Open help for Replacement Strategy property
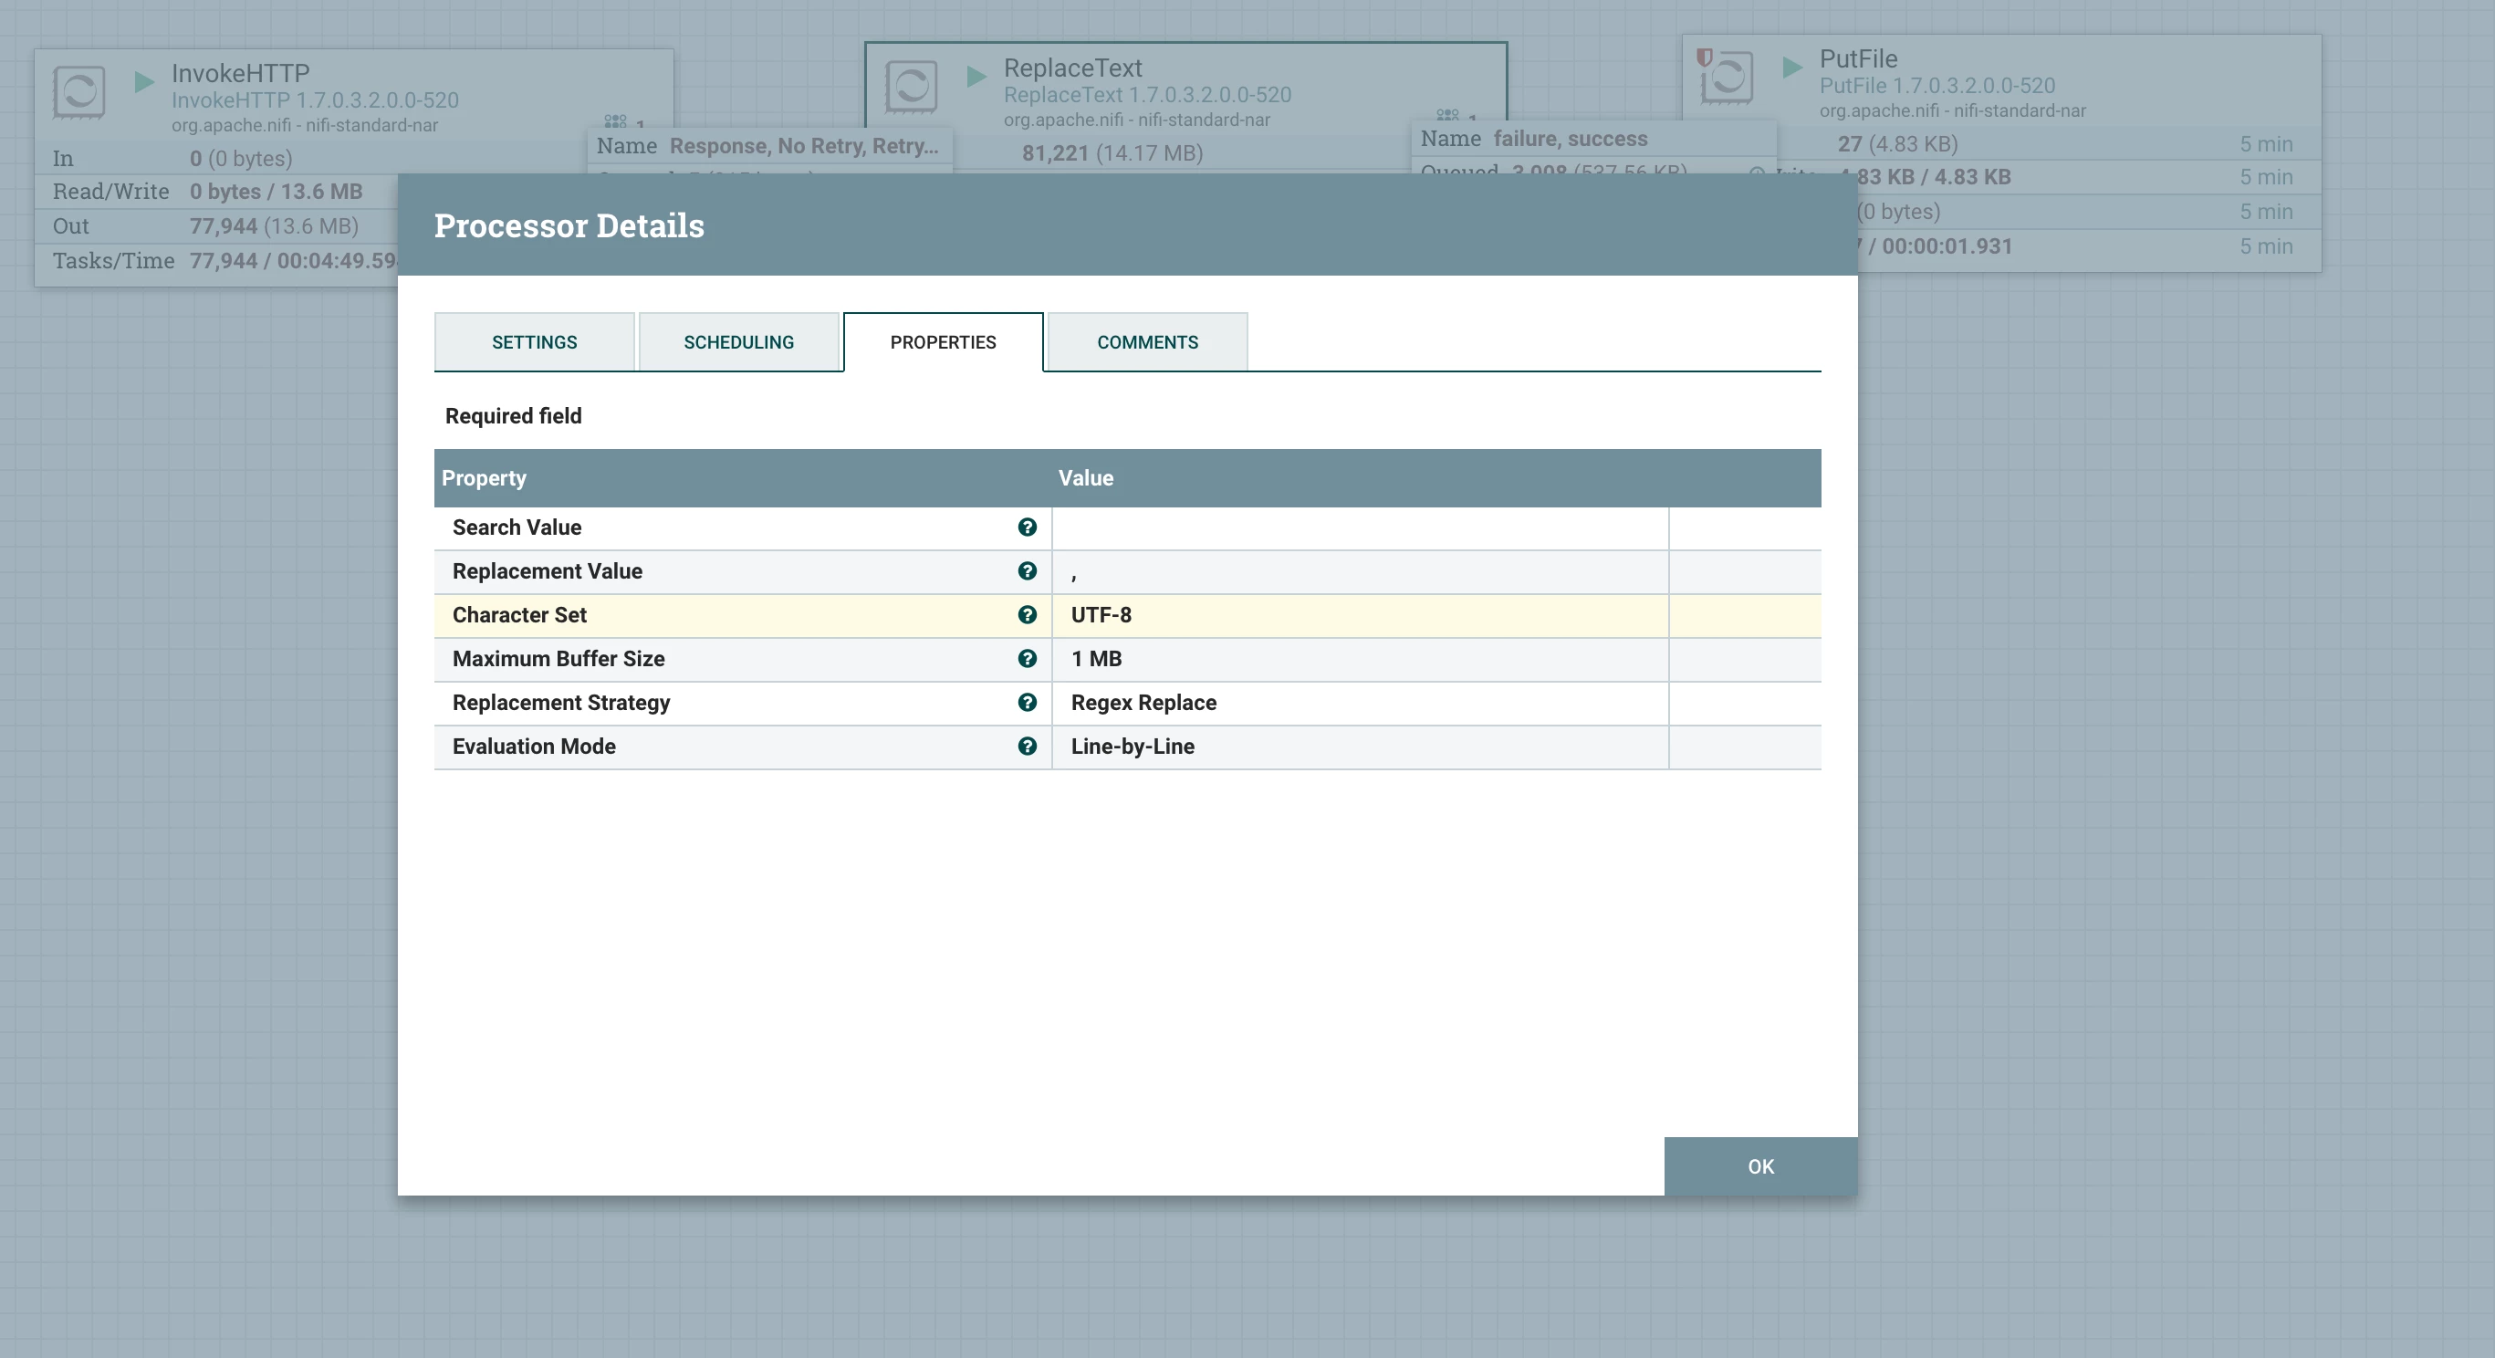Viewport: 2495px width, 1358px height. pyautogui.click(x=1027, y=701)
